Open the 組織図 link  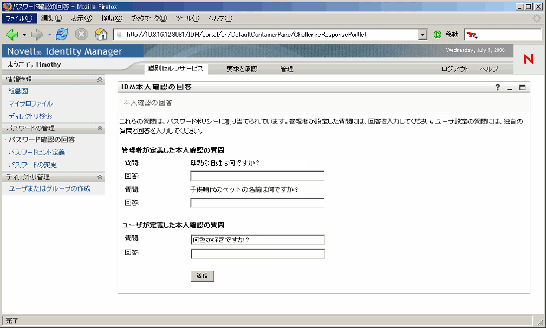pyautogui.click(x=18, y=91)
